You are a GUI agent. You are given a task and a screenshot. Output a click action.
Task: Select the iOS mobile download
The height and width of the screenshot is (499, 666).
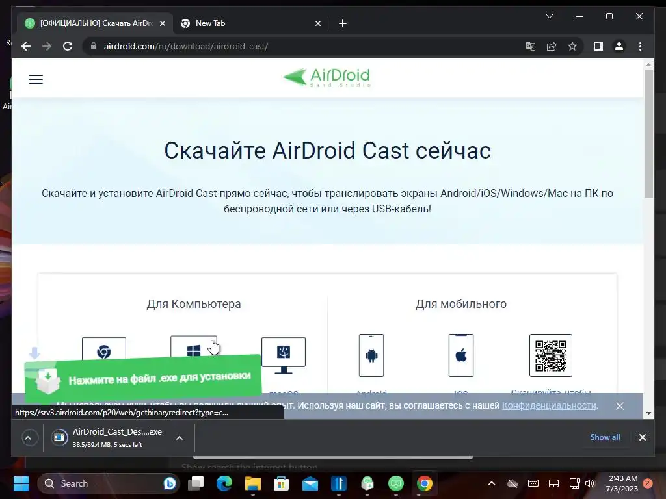coord(461,355)
